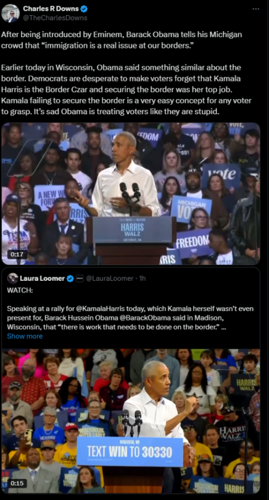The width and height of the screenshot is (269, 500).
Task: Click the 0:17 video duration label
Action: pos(17,255)
